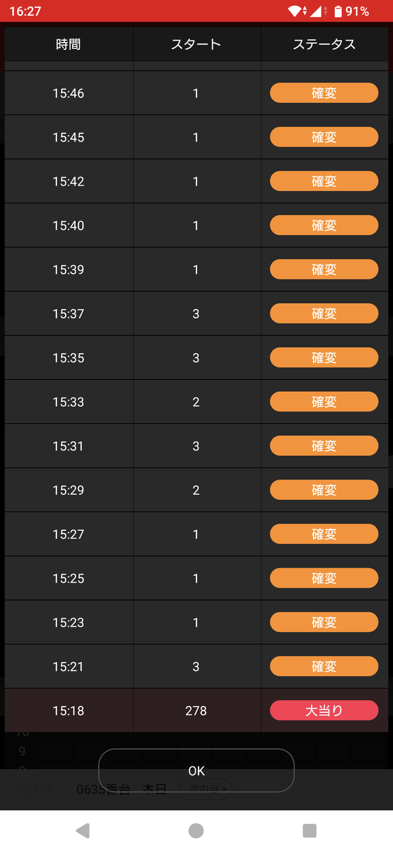Tap the Wi-Fi status icon
The width and height of the screenshot is (393, 853).
click(x=296, y=11)
